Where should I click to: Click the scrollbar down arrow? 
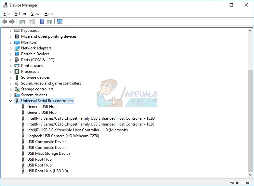coord(250,175)
